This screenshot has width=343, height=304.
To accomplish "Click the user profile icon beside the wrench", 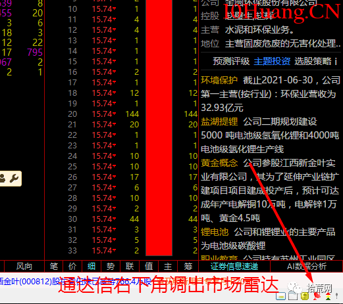I will (x=3, y=179).
